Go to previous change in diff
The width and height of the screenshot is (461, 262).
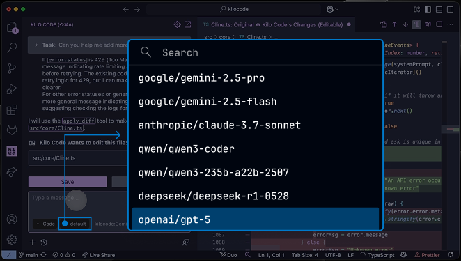click(395, 24)
